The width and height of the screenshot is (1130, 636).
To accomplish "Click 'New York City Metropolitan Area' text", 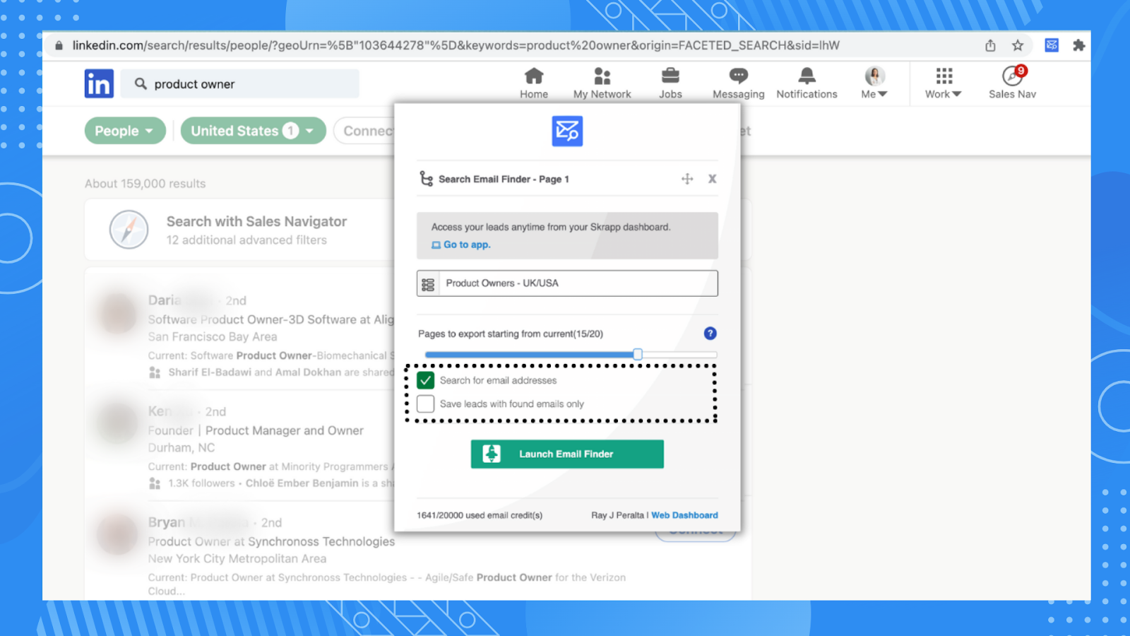I will coord(237,558).
